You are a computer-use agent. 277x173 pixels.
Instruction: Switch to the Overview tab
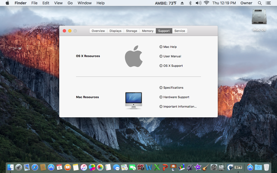[98, 31]
